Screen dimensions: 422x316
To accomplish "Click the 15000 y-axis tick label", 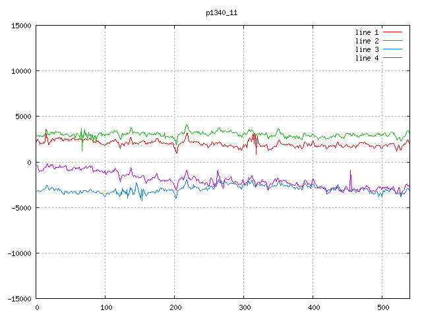I will (20, 26).
